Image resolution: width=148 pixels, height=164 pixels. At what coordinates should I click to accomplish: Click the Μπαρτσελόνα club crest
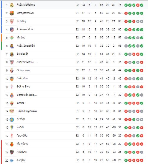pos(12,13)
